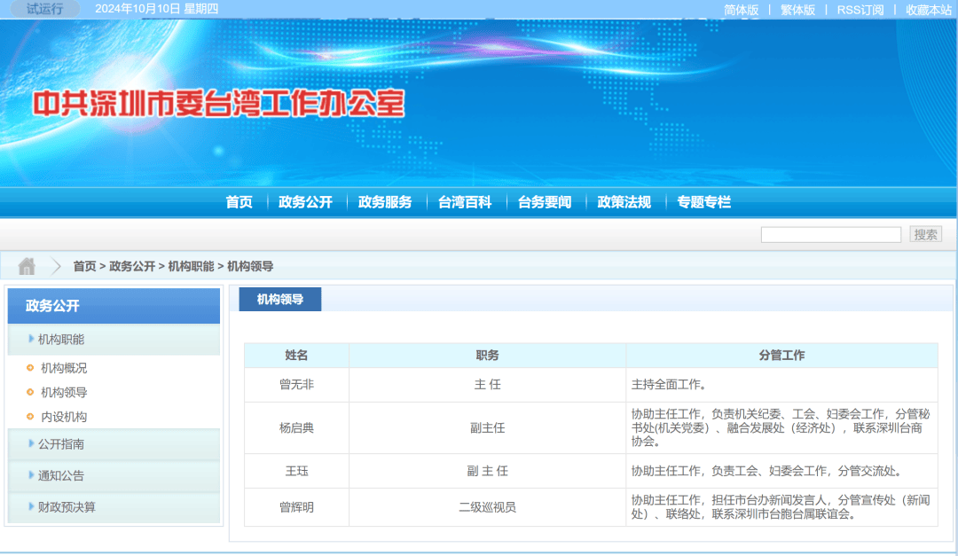Open the RSS订阅 link
This screenshot has height=556, width=958.
coord(860,10)
